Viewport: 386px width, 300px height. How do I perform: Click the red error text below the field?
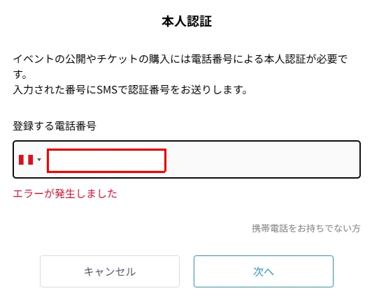65,194
